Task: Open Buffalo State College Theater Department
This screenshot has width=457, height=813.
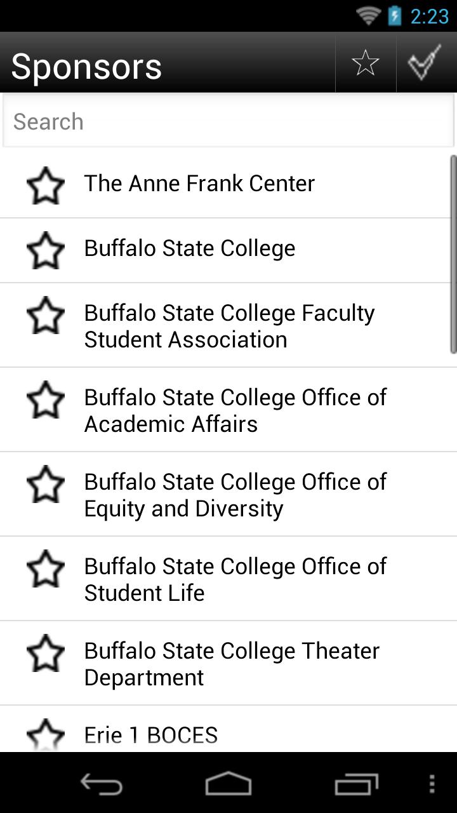Action: (232, 664)
